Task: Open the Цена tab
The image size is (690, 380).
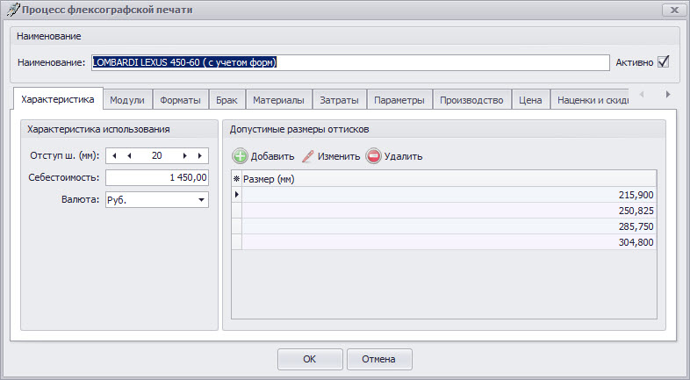Action: tap(530, 100)
